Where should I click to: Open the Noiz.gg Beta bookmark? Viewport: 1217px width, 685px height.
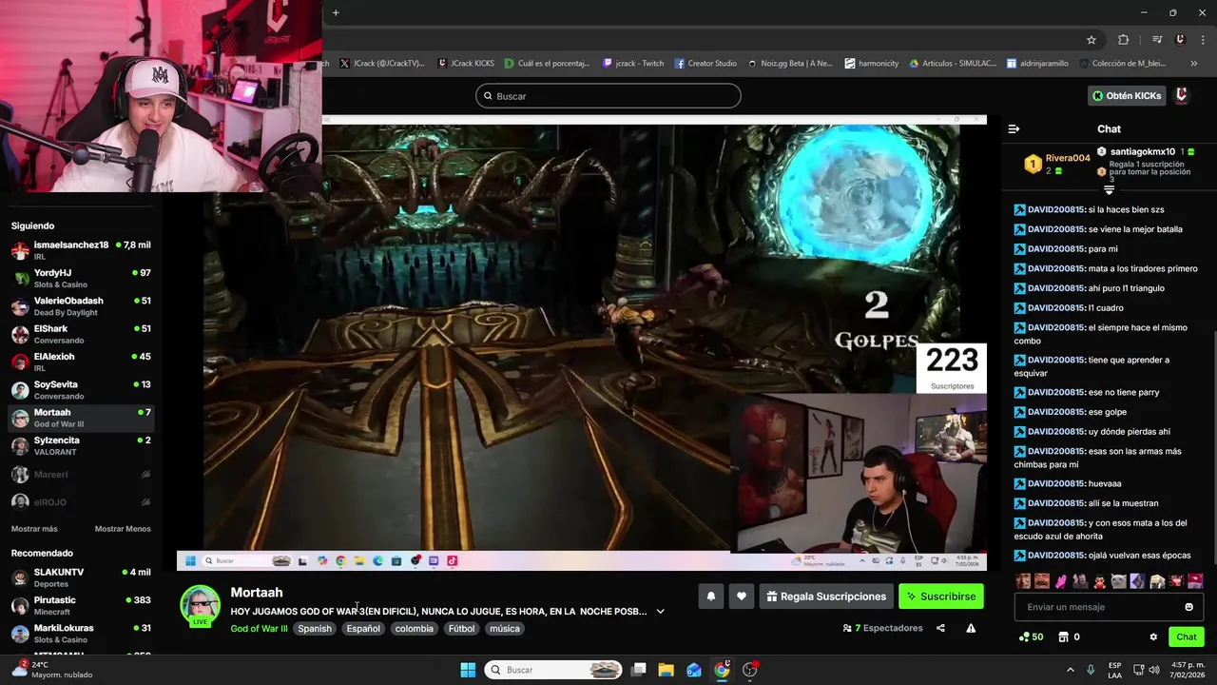(789, 64)
